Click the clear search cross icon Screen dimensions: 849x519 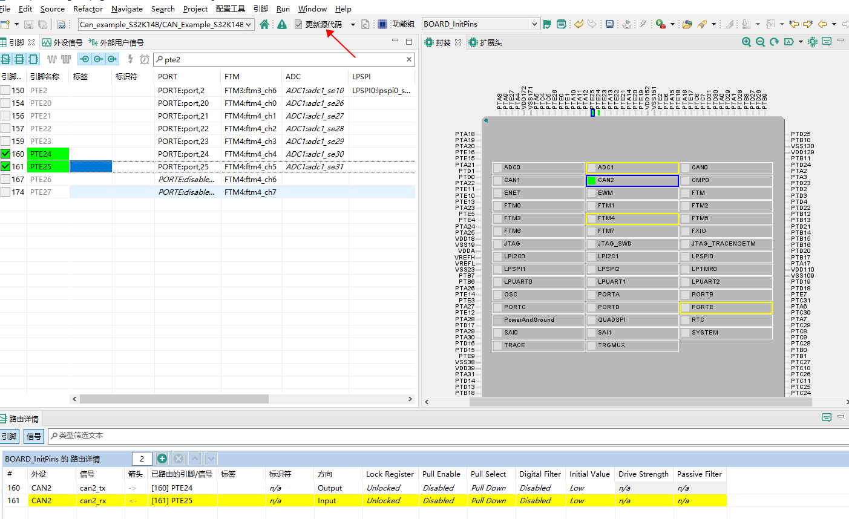(x=409, y=59)
